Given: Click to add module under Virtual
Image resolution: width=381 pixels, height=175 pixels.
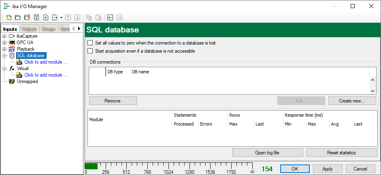Looking at the screenshot, I should click(46, 75).
